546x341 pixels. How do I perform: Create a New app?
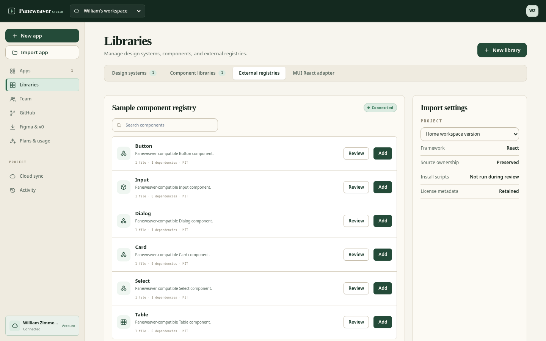coord(42,36)
